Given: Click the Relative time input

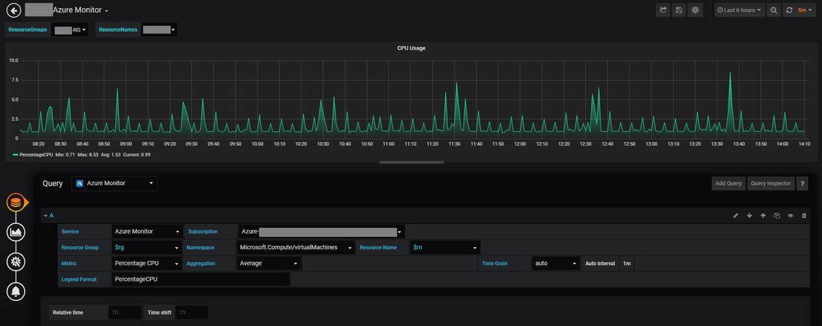Looking at the screenshot, I should click(x=125, y=312).
